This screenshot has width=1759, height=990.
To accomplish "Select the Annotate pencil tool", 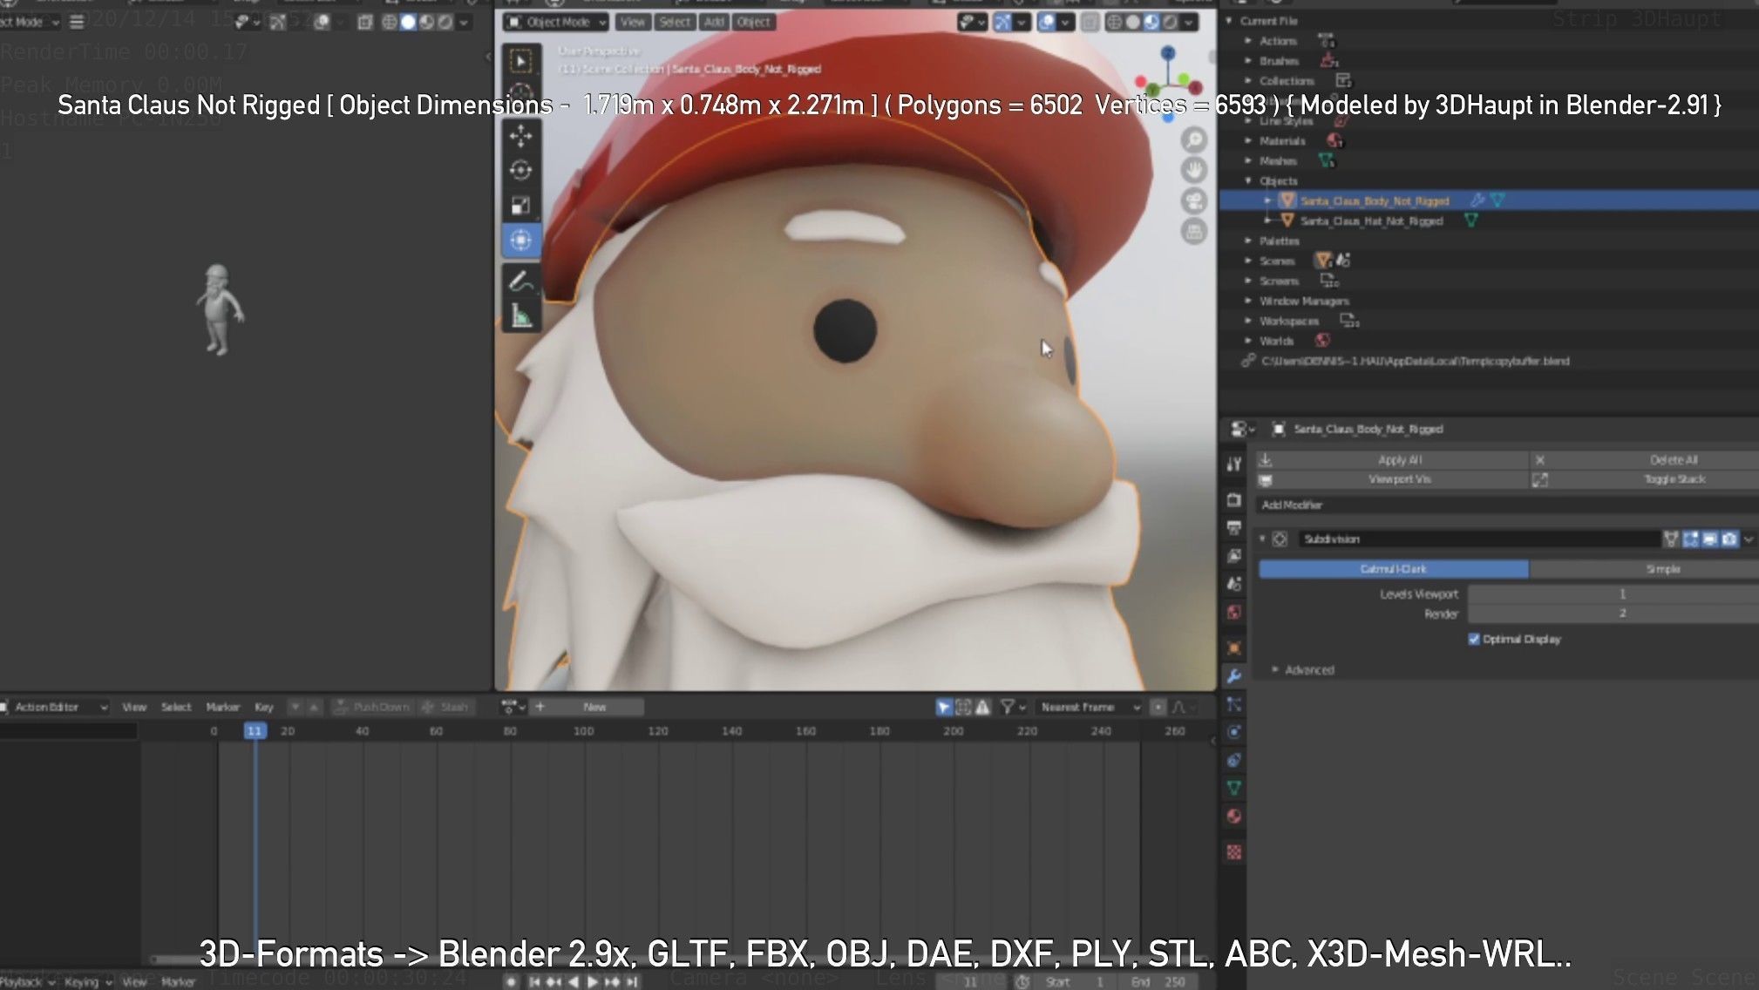I will tap(521, 281).
